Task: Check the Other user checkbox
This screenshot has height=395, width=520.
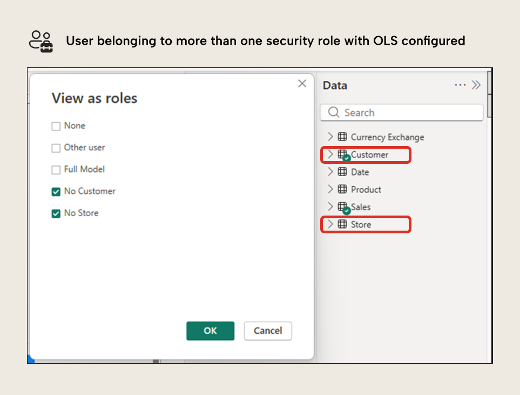Action: [56, 148]
